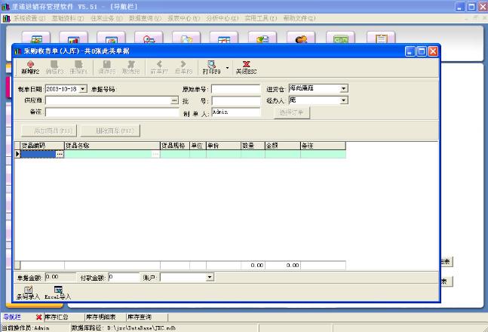Open the 账户 account dropdown
488x332 pixels.
point(210,277)
